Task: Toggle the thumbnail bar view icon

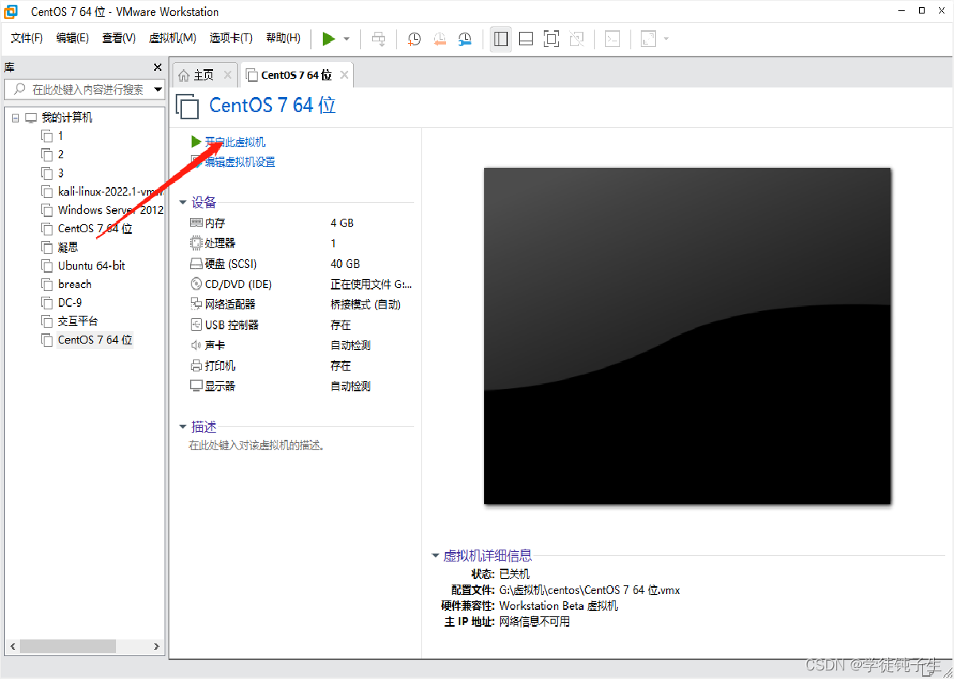Action: coord(525,38)
